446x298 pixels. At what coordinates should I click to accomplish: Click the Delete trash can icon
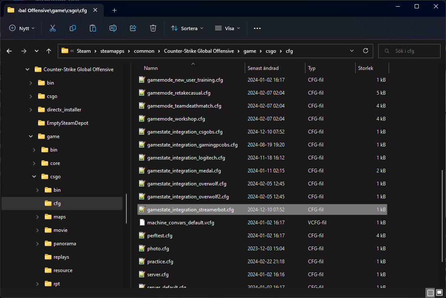point(153,28)
